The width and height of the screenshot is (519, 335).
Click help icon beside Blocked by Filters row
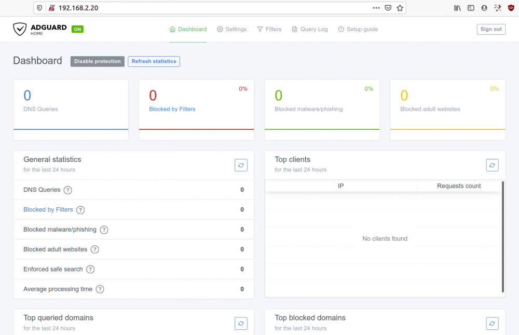pos(80,210)
